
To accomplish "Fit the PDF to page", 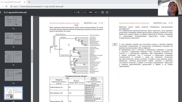I will [x=103, y=12].
